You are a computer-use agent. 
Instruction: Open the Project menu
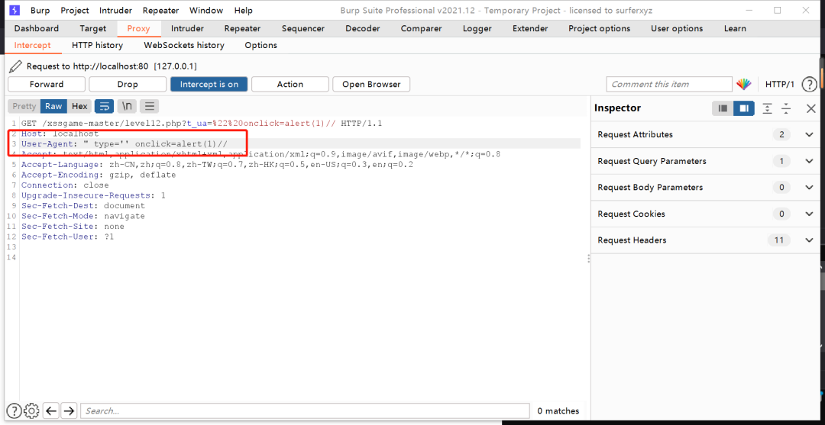point(75,10)
